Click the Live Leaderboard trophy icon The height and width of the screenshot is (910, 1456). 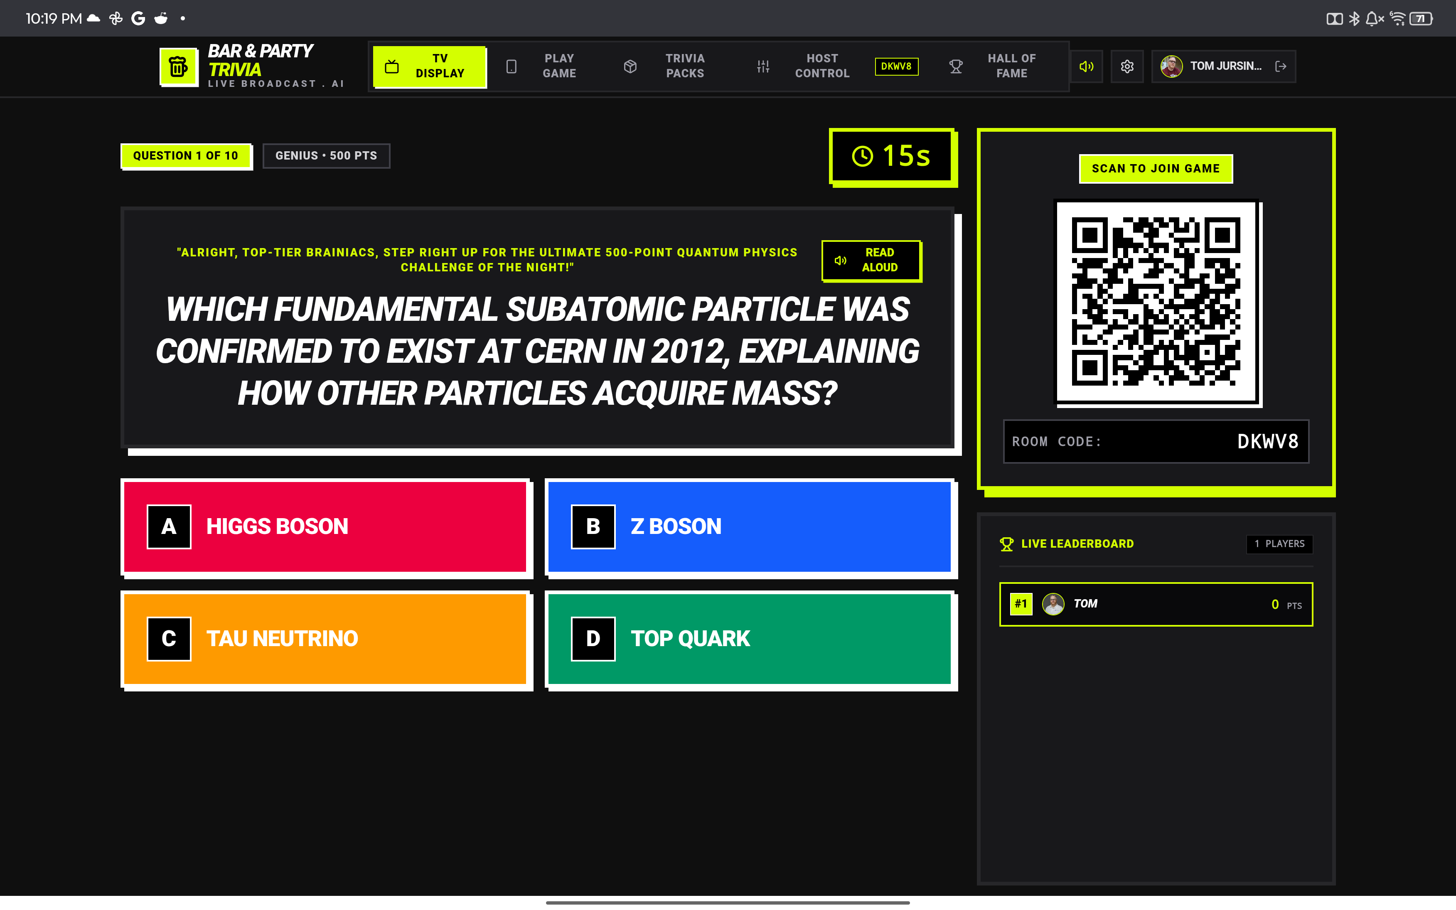coord(1006,544)
